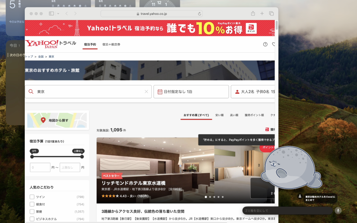
Task: Click the 3路線からアクセス良好 description heading
Action: click(x=143, y=212)
